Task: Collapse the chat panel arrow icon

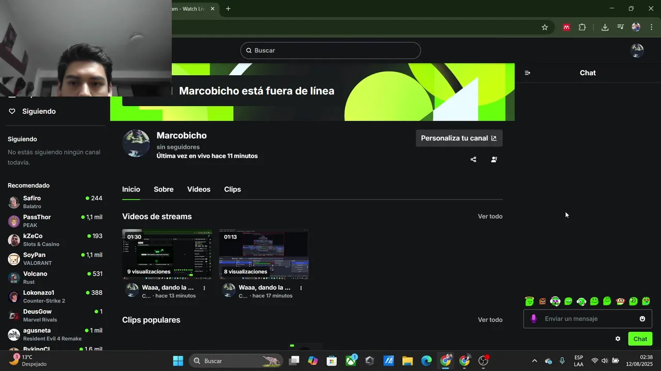Action: (x=527, y=73)
